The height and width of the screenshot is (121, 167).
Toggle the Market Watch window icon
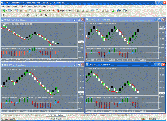[x=16, y=10]
